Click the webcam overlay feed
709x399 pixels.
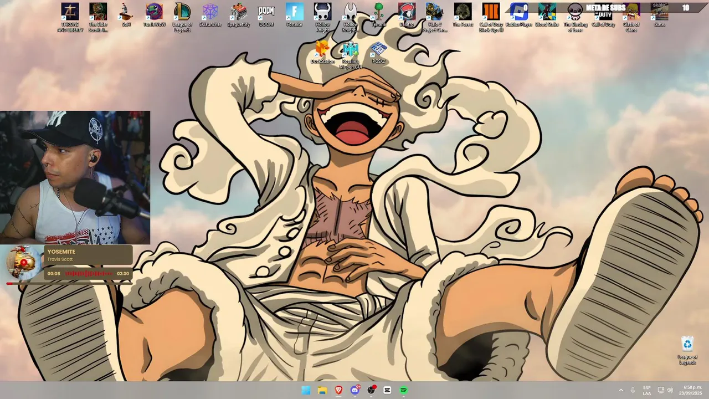pos(75,177)
